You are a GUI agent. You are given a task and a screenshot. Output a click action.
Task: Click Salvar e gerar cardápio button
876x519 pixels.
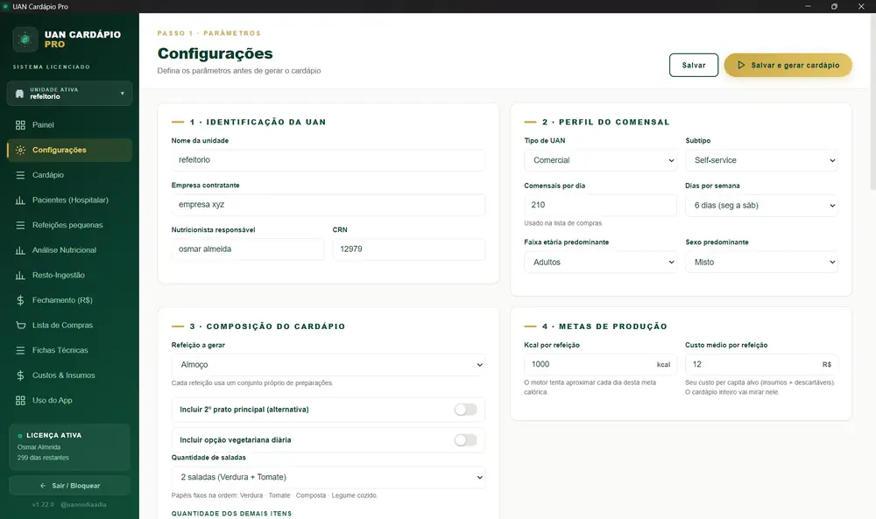point(788,66)
